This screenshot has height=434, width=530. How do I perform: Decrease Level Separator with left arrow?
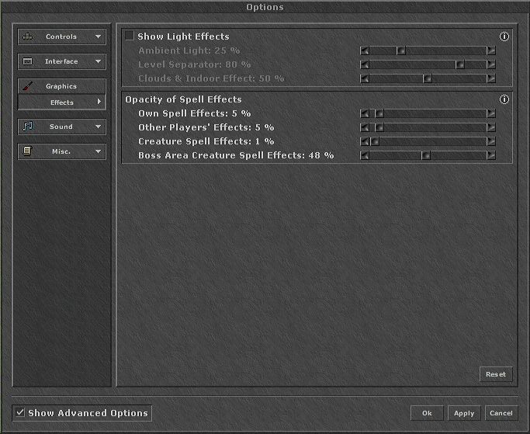point(365,64)
